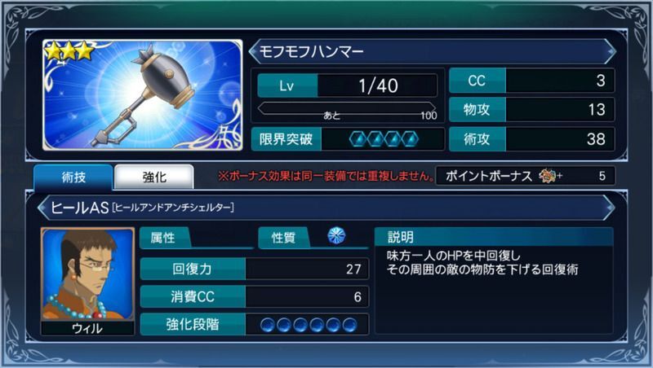The width and height of the screenshot is (653, 368).
Task: Tap the ウィル character portrait
Action: (87, 274)
